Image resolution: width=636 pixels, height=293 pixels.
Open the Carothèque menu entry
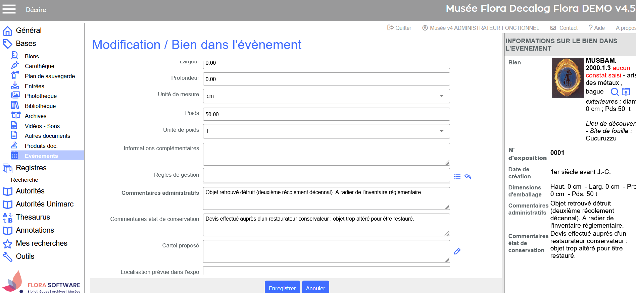point(39,66)
